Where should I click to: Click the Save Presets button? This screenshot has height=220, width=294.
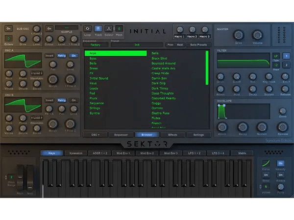pyautogui.click(x=198, y=45)
